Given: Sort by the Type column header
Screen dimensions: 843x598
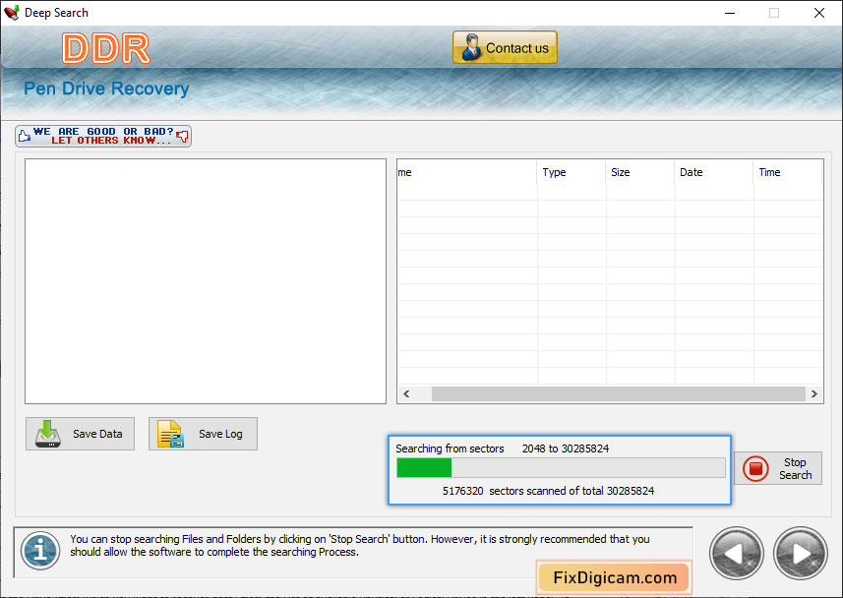Looking at the screenshot, I should 571,172.
